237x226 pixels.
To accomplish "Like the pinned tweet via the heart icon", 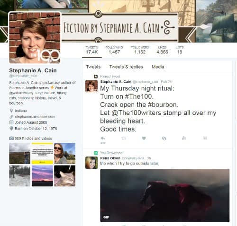I will 144,138.
